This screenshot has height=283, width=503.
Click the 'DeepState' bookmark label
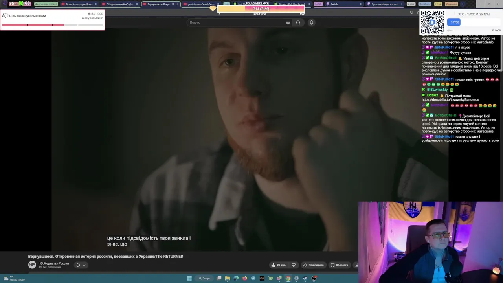click(452, 4)
